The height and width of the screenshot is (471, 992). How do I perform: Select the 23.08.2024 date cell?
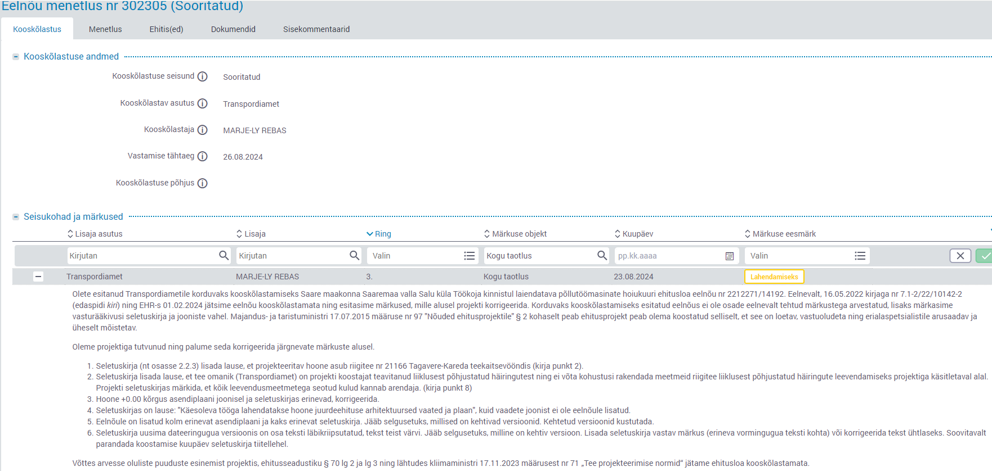[x=633, y=277]
